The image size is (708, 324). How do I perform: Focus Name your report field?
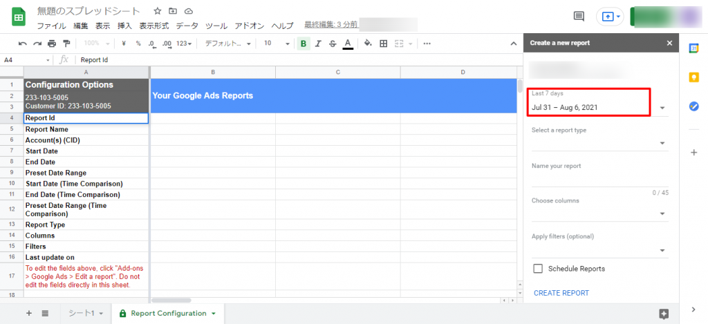599,178
